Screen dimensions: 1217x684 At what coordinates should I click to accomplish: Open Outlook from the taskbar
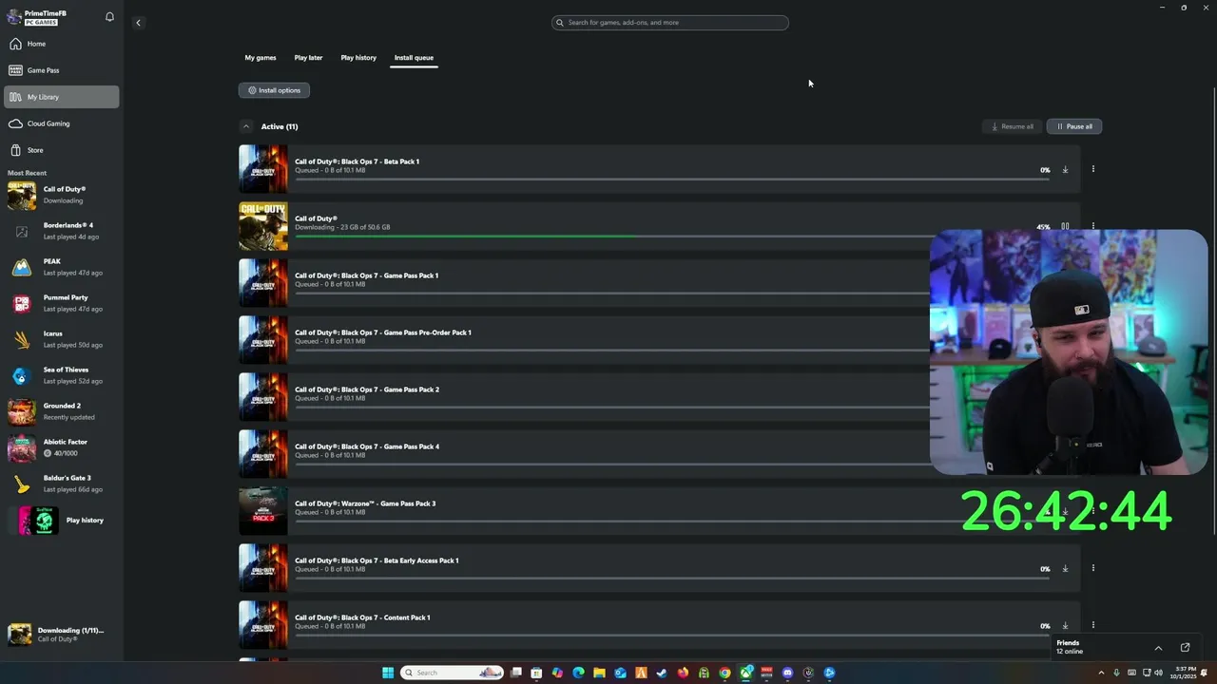click(620, 673)
